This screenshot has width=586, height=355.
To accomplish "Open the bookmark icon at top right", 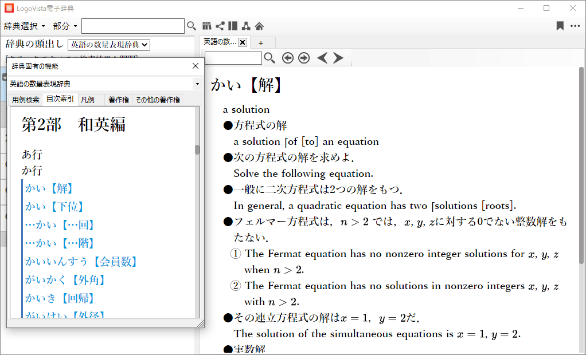I will pos(560,26).
